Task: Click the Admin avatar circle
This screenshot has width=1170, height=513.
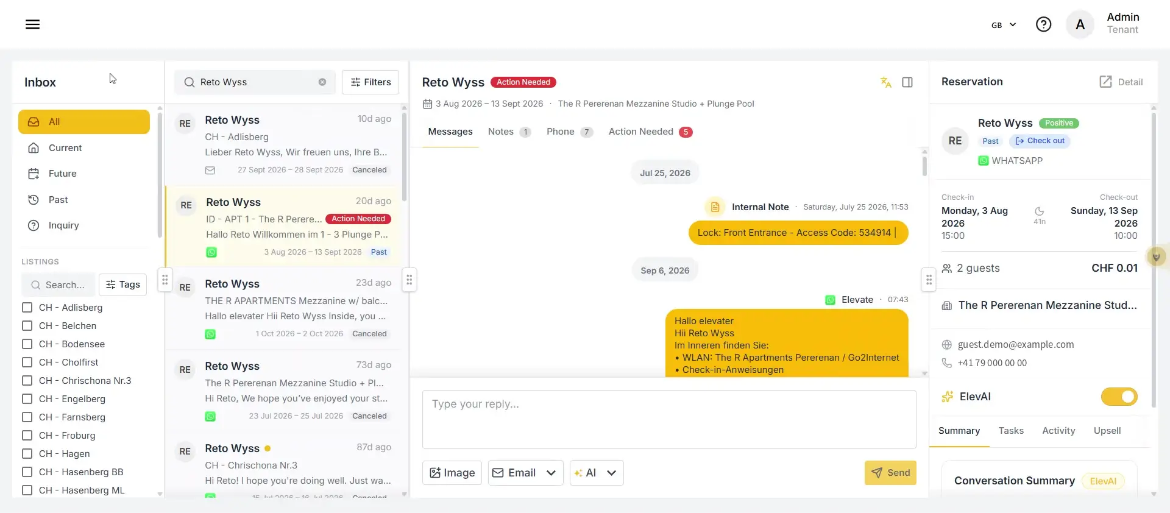Action: [x=1080, y=24]
